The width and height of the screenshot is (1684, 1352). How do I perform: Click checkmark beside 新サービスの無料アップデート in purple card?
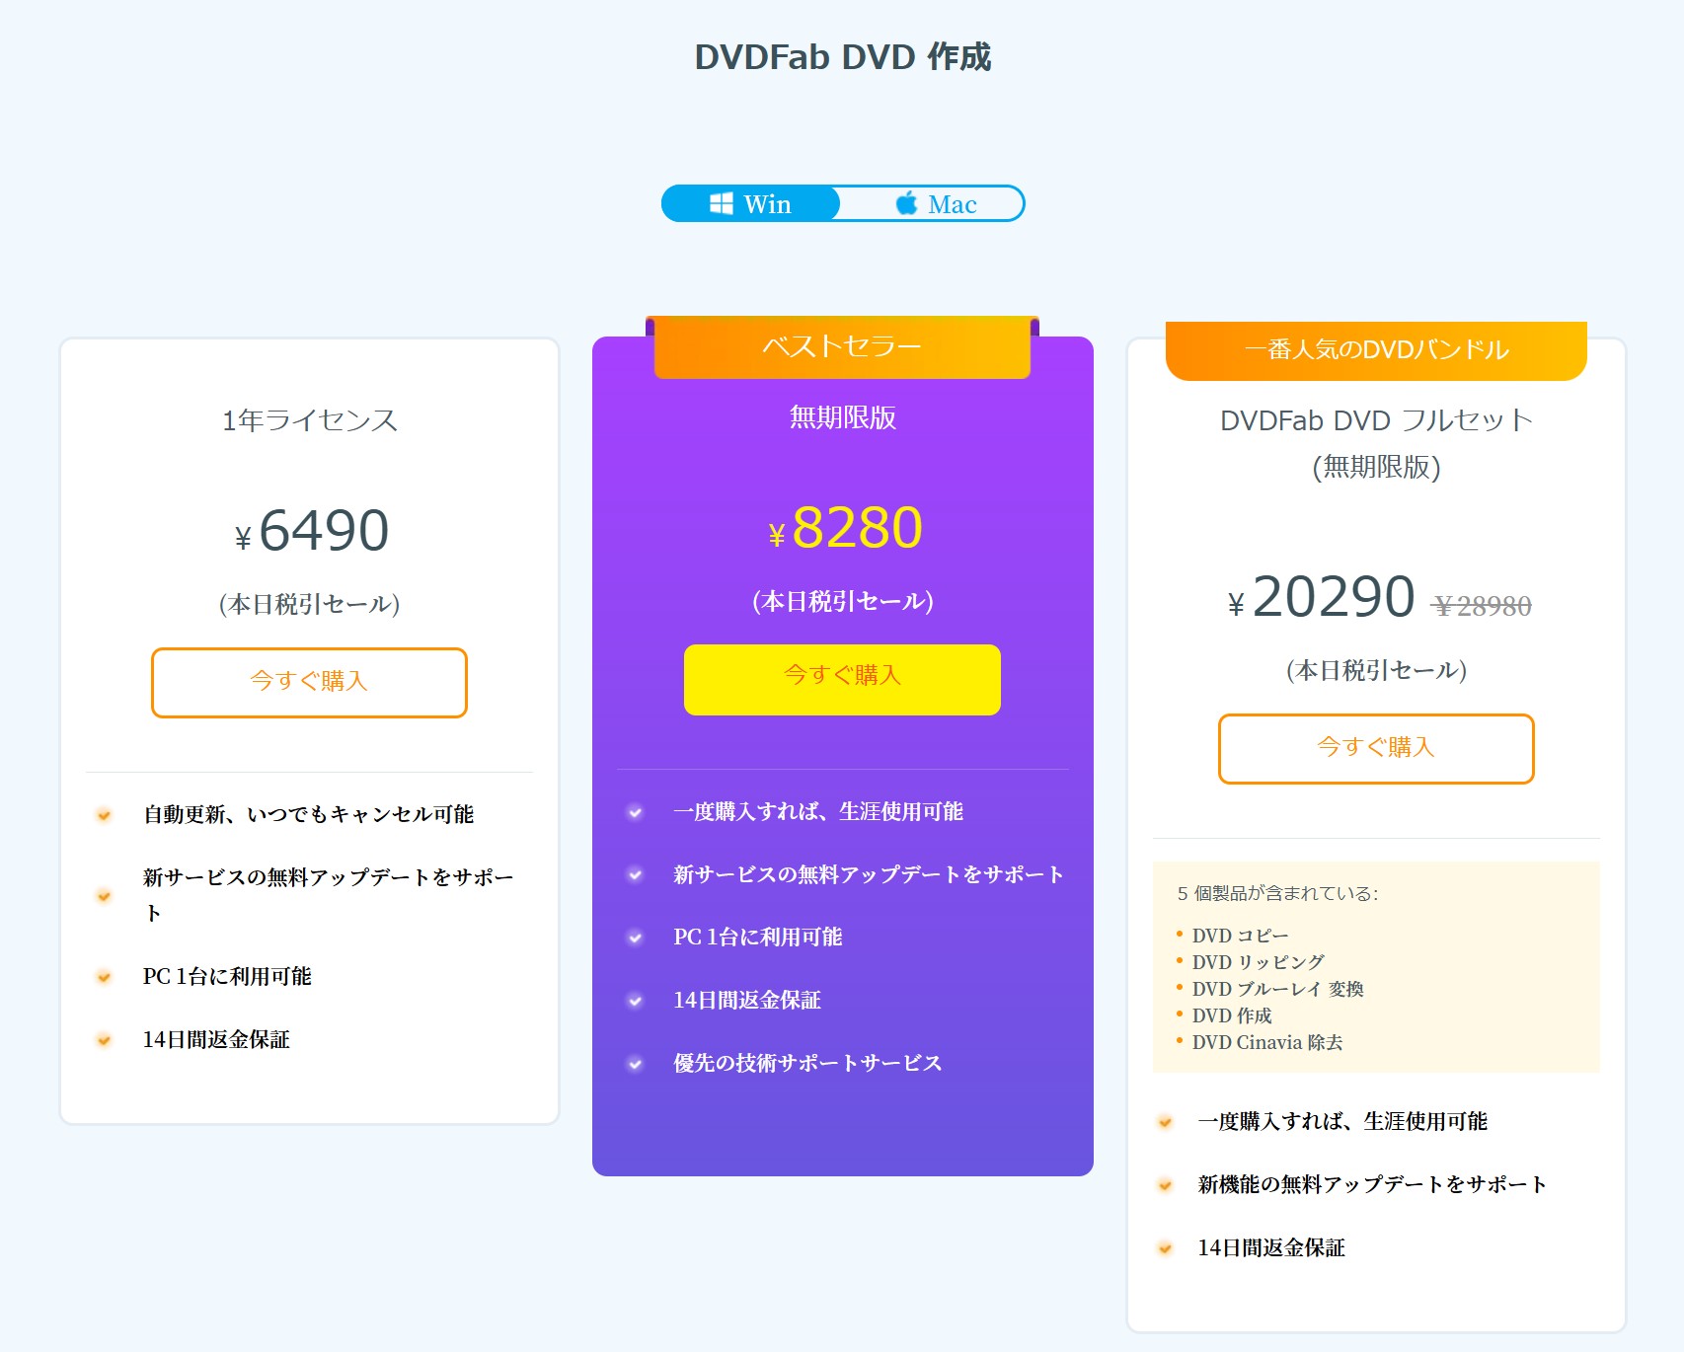click(x=636, y=875)
